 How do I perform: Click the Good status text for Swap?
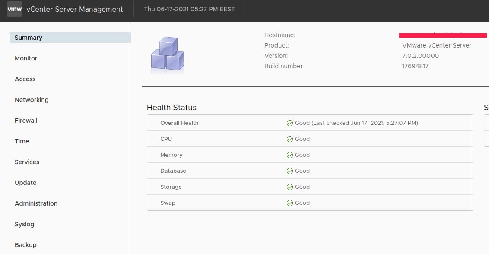(302, 203)
